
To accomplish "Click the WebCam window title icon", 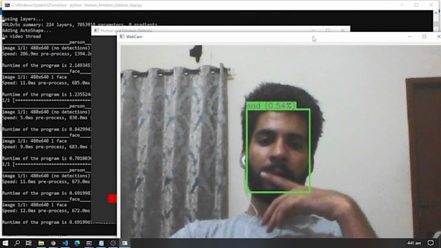I will point(122,36).
